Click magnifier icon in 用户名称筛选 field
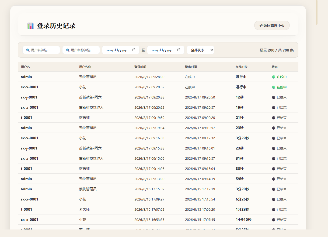The image size is (328, 237). (x=68, y=50)
